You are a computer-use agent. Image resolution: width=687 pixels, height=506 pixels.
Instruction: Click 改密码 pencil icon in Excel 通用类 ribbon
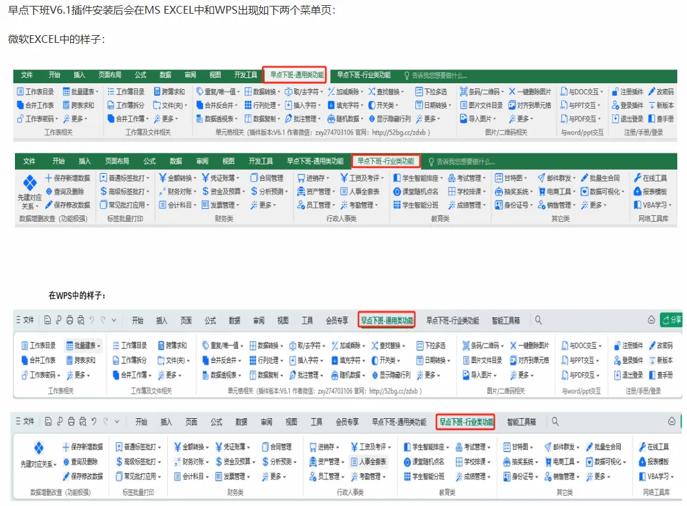pyautogui.click(x=651, y=92)
